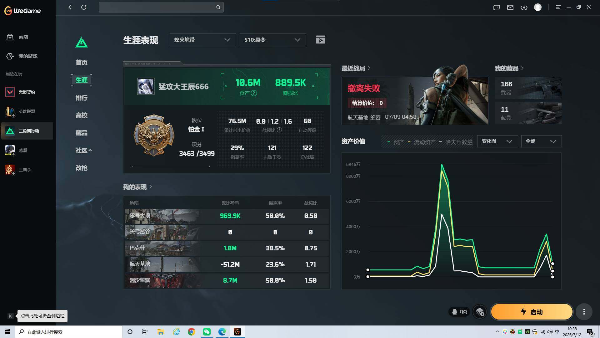Open the video replay icon
This screenshot has width=600, height=338.
(x=320, y=40)
